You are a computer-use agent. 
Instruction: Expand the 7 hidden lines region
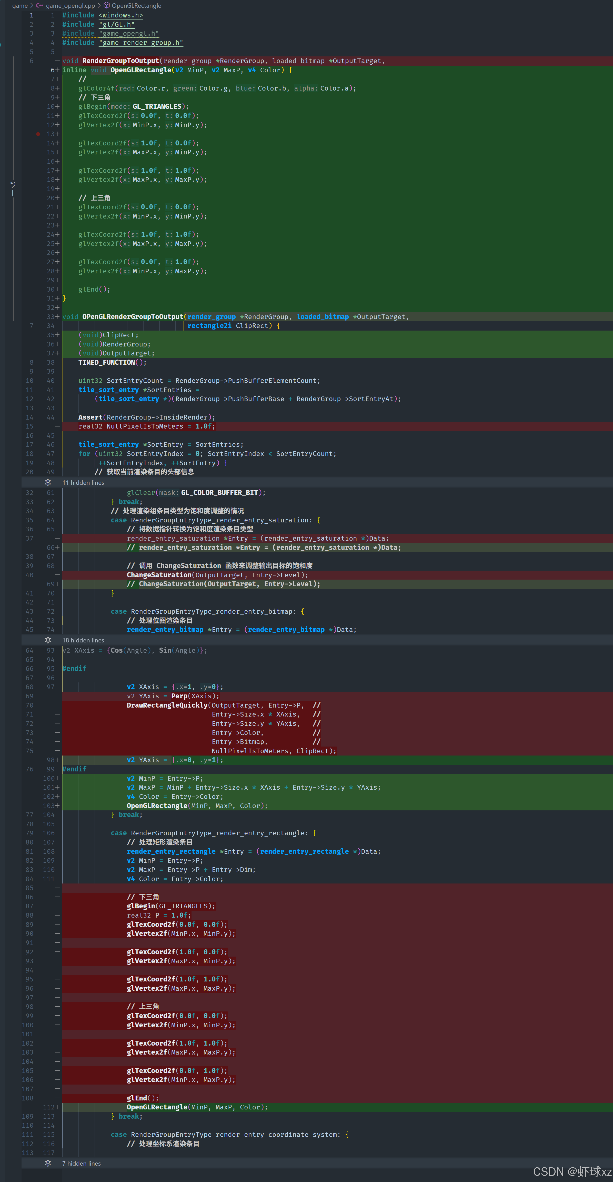(x=81, y=1163)
